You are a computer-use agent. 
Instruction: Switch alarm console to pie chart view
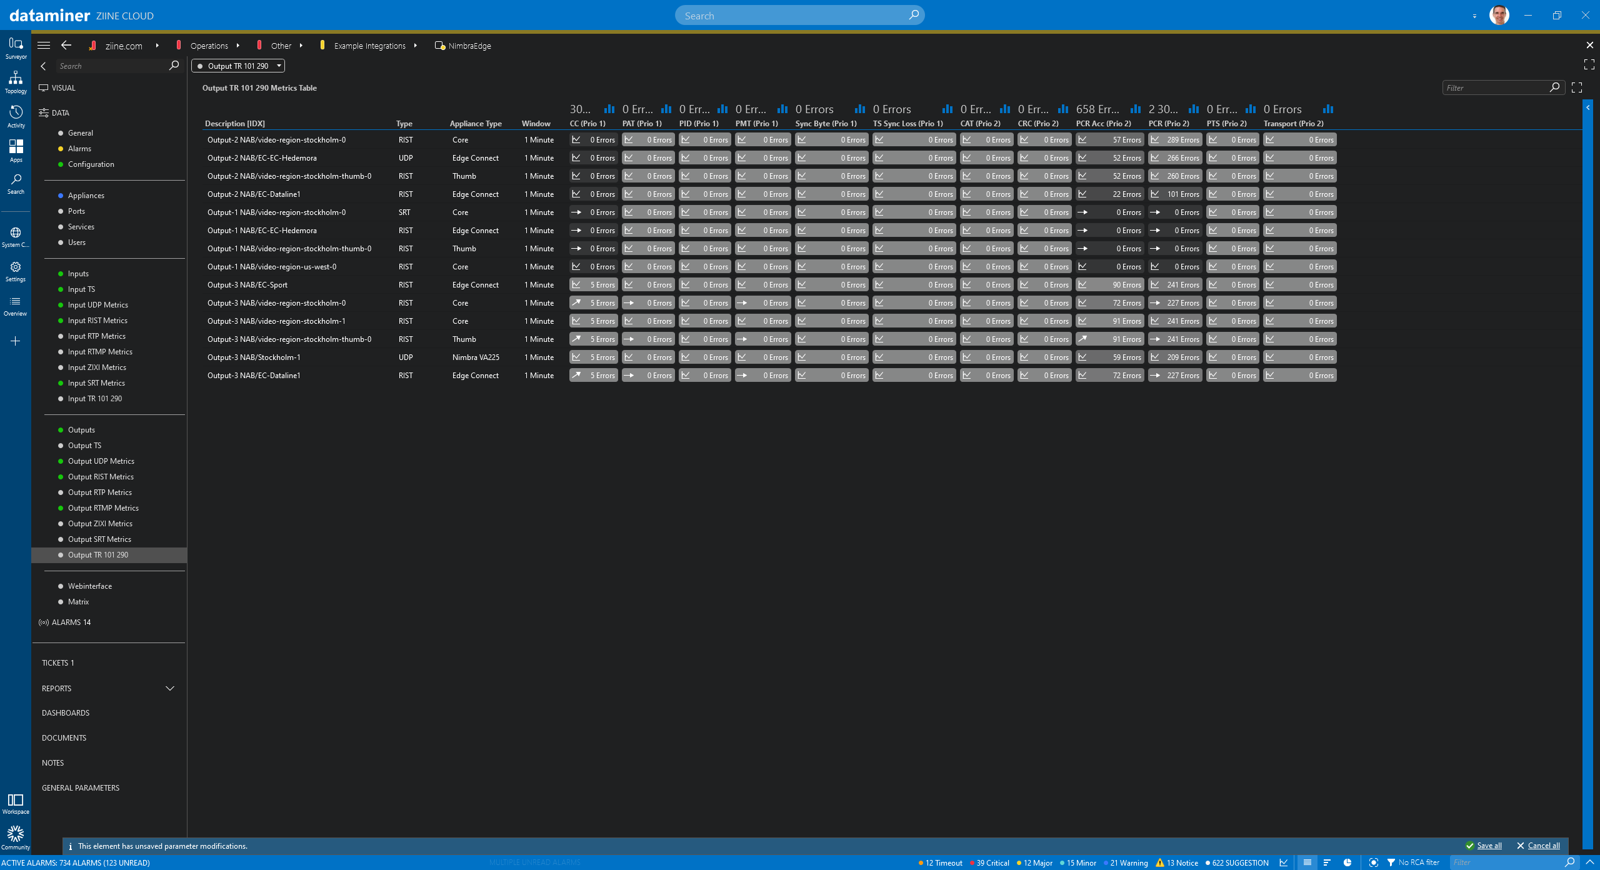coord(1347,862)
